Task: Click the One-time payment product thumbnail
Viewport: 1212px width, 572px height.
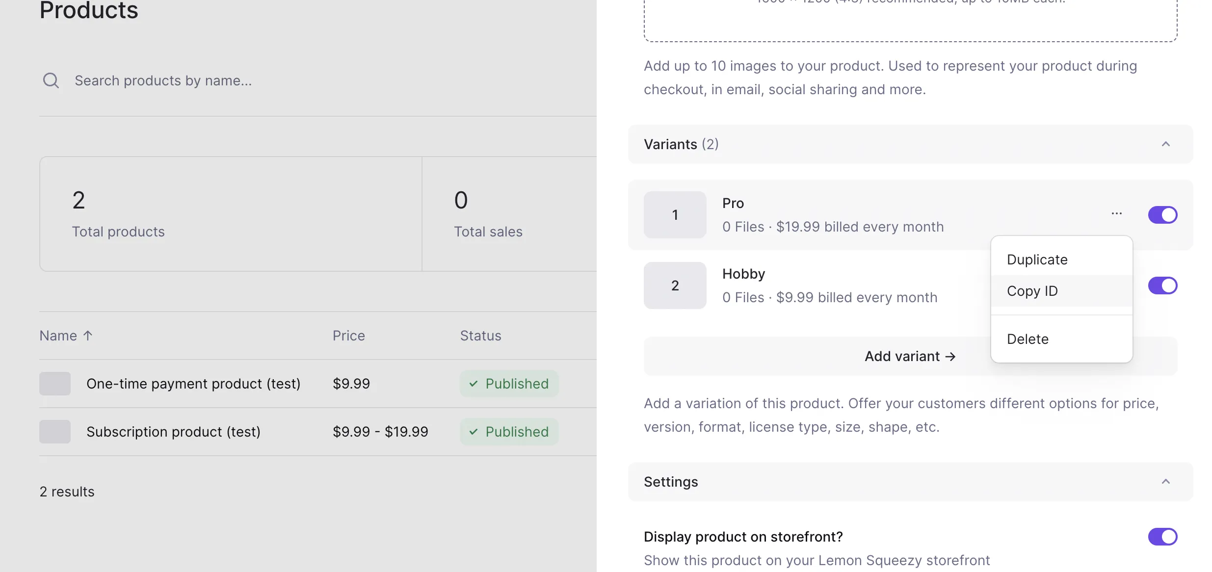Action: point(55,384)
